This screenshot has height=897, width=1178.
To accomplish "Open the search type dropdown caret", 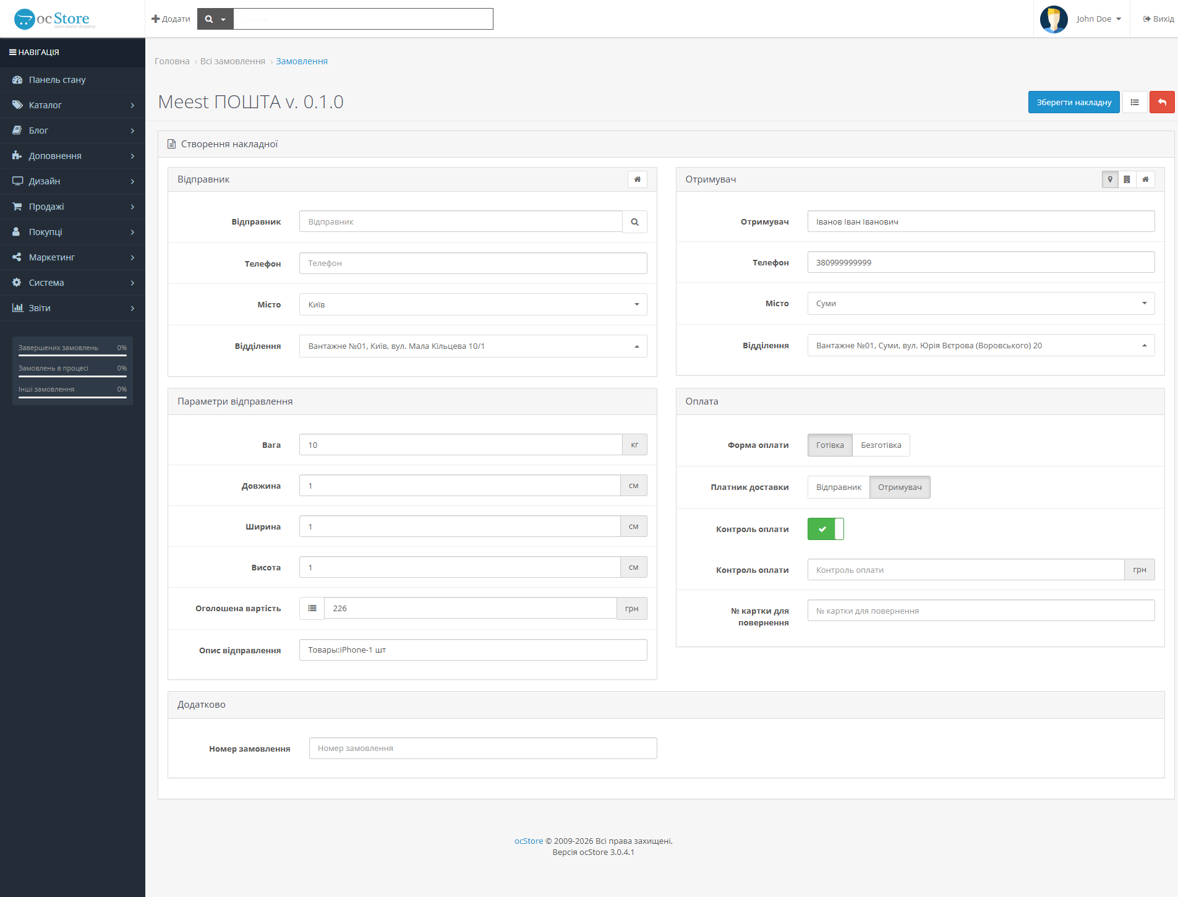I will (x=223, y=20).
